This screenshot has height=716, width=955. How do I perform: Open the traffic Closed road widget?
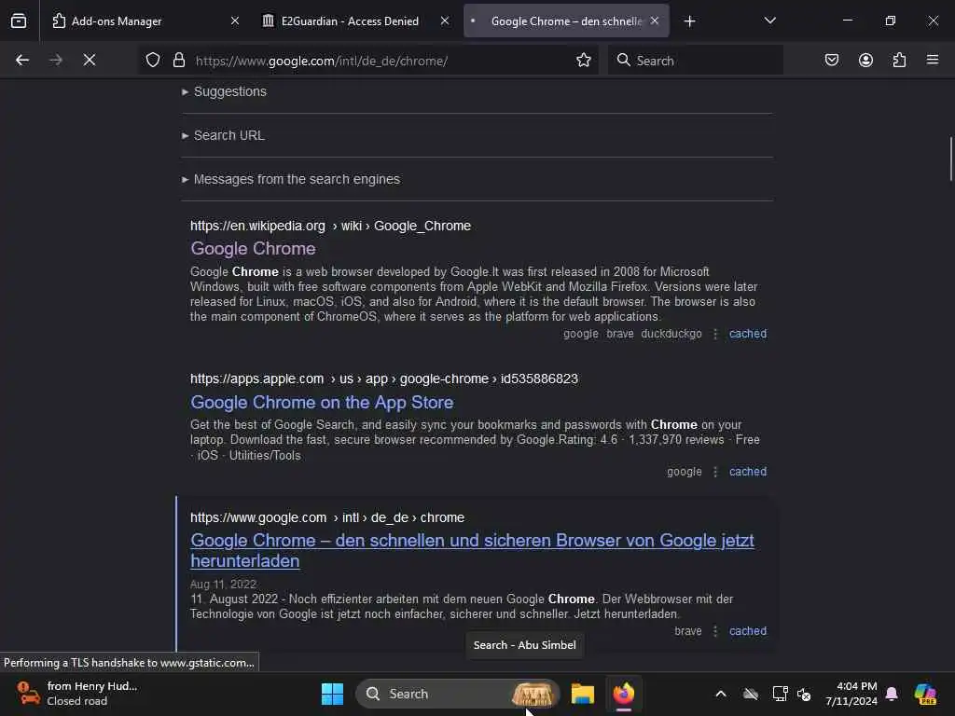(x=76, y=694)
